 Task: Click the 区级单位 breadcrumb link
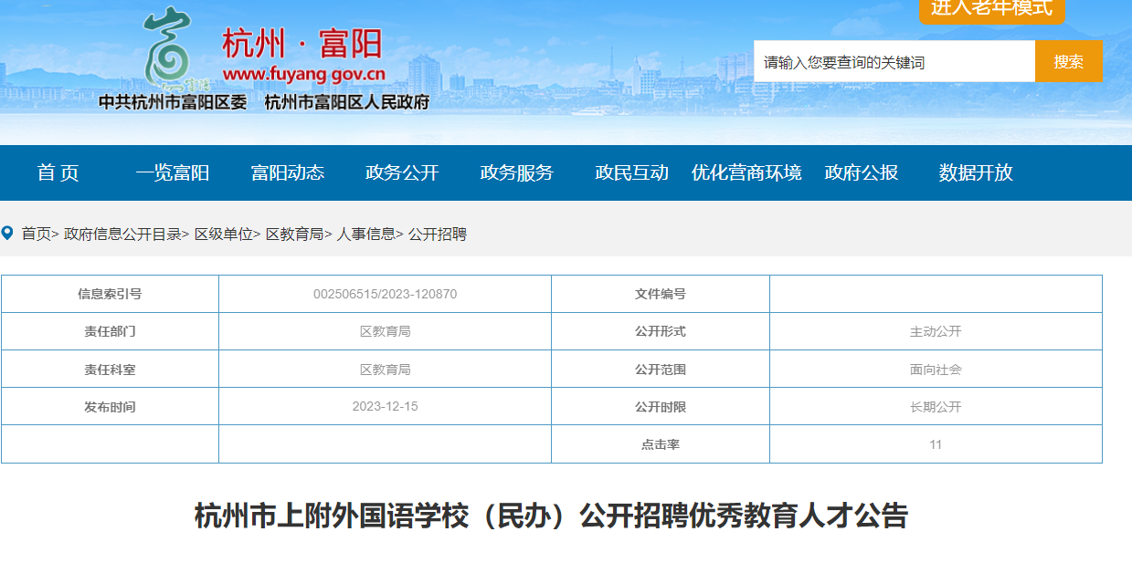pyautogui.click(x=223, y=234)
